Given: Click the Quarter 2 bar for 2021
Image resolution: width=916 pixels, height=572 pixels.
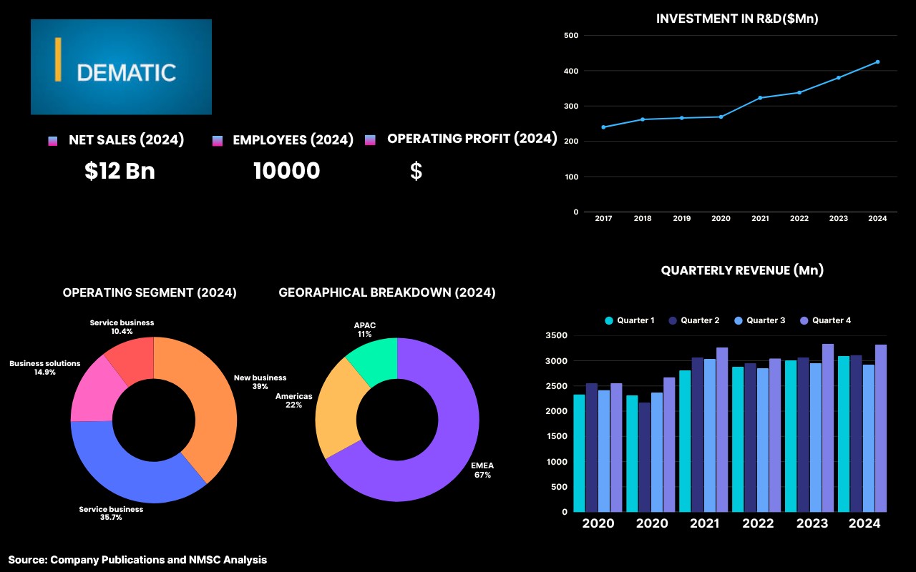Looking at the screenshot, I should click(x=698, y=435).
